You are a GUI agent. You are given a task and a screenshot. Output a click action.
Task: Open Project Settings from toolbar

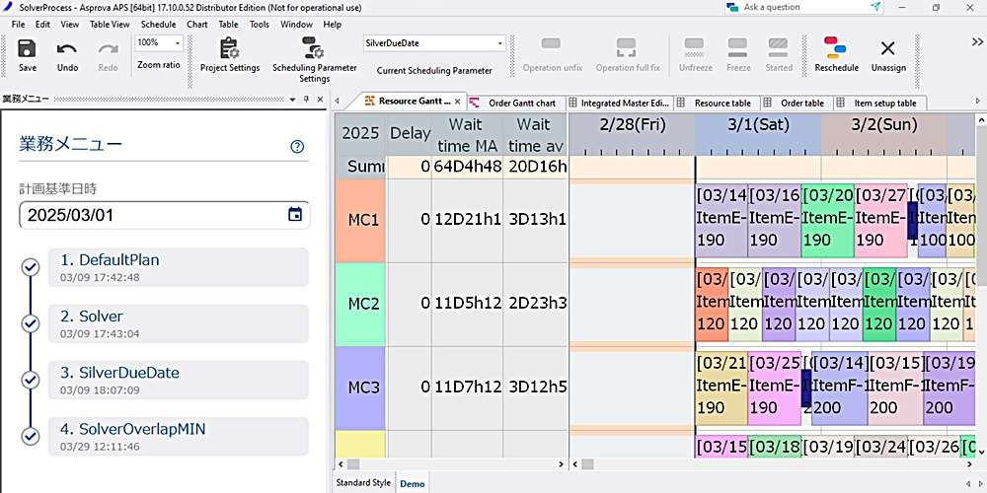(x=230, y=49)
